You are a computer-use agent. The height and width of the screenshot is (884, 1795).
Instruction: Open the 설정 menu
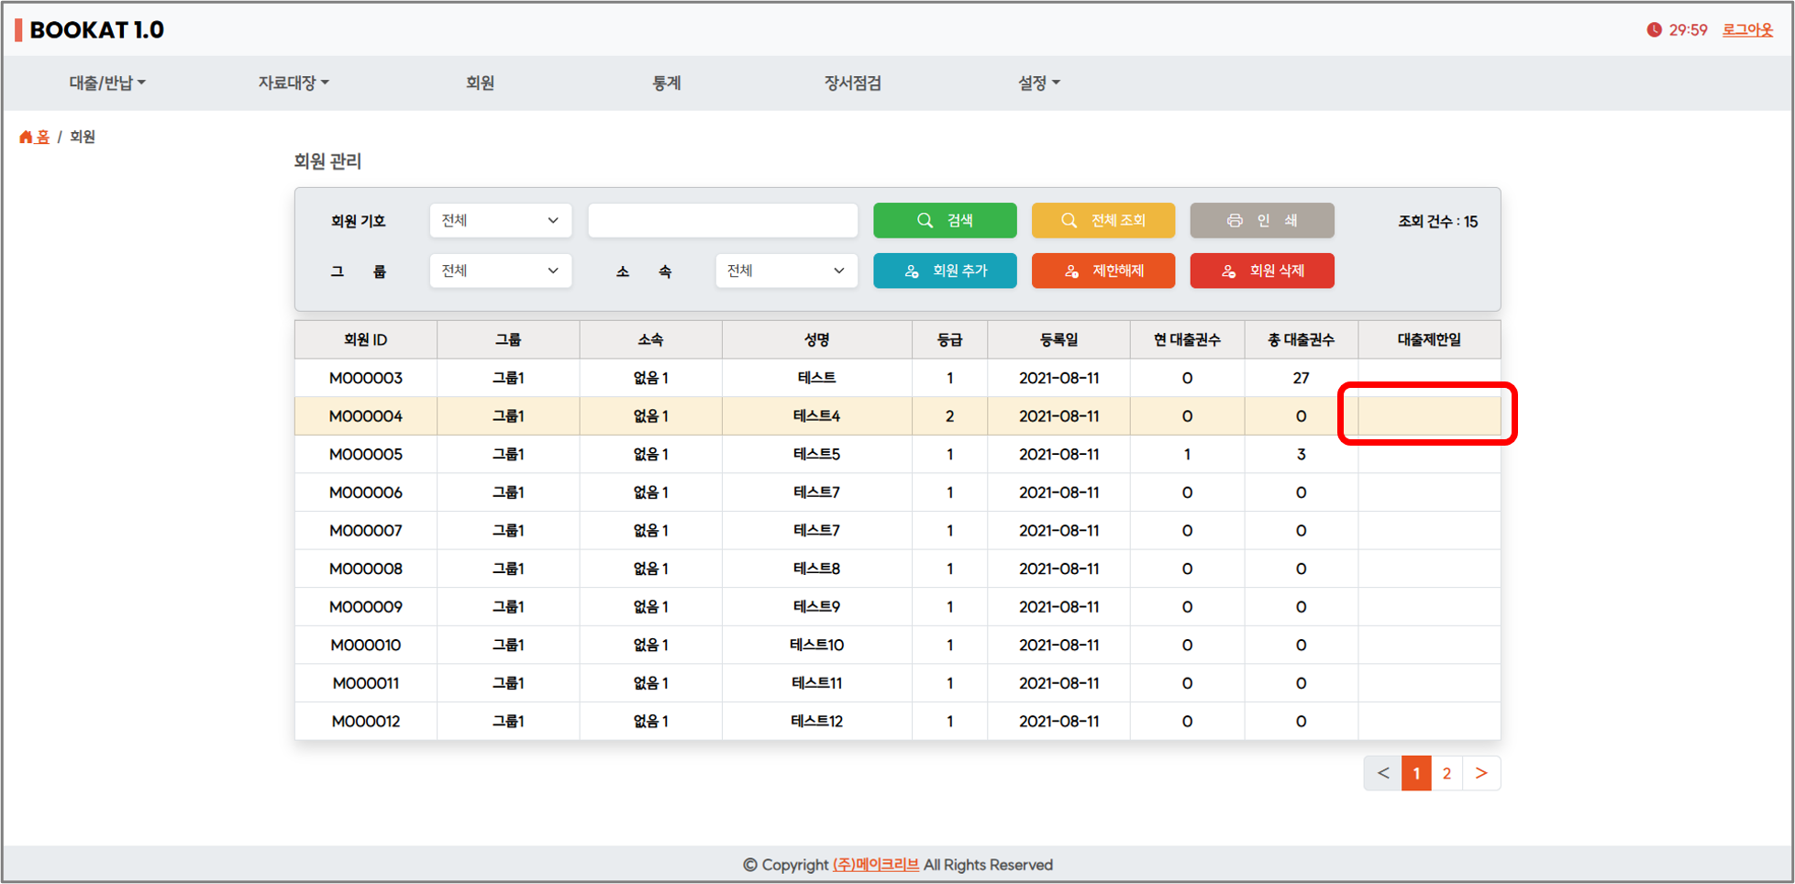click(x=1038, y=83)
